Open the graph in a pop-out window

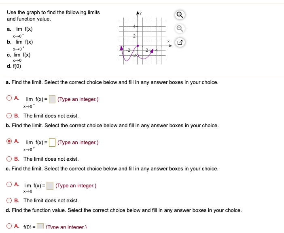[180, 42]
